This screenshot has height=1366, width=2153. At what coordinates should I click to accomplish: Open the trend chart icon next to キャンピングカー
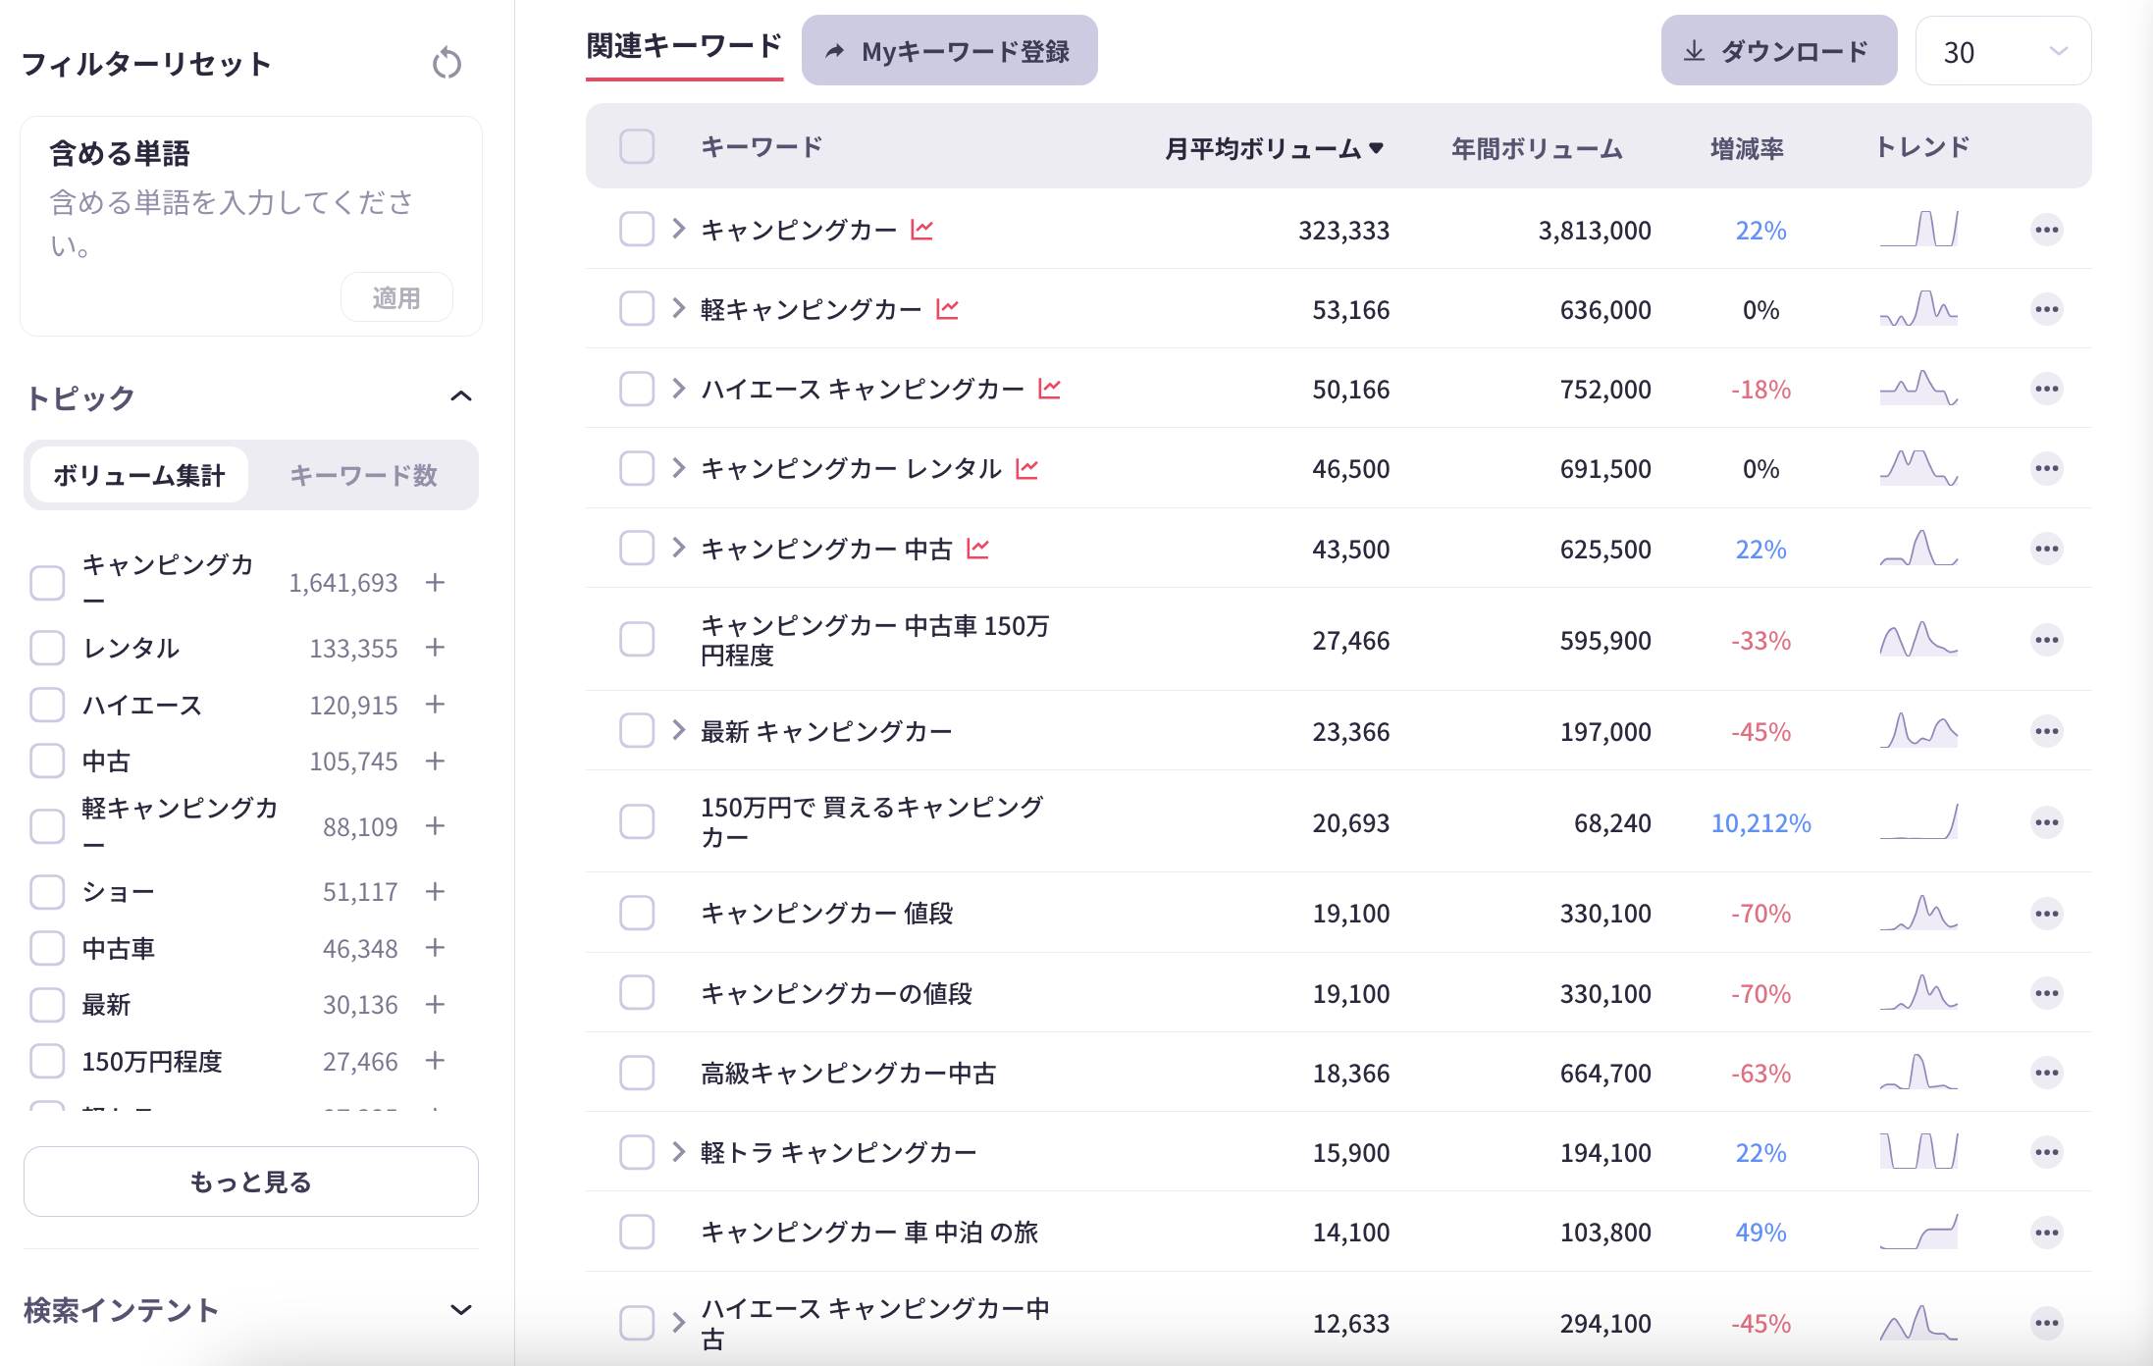point(920,229)
